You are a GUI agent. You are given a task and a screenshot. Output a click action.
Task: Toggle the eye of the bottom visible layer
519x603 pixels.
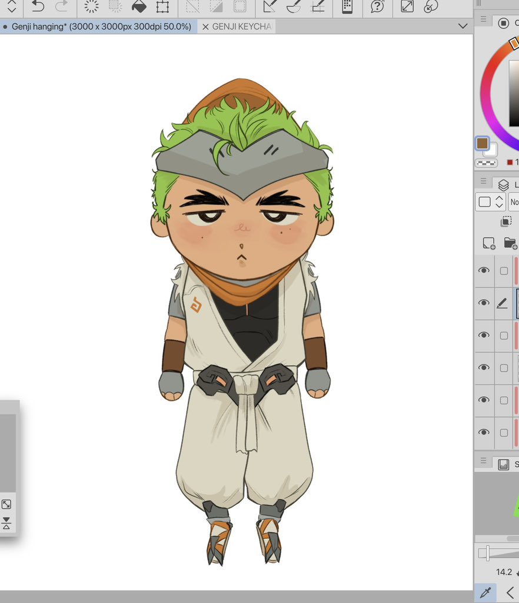click(484, 432)
